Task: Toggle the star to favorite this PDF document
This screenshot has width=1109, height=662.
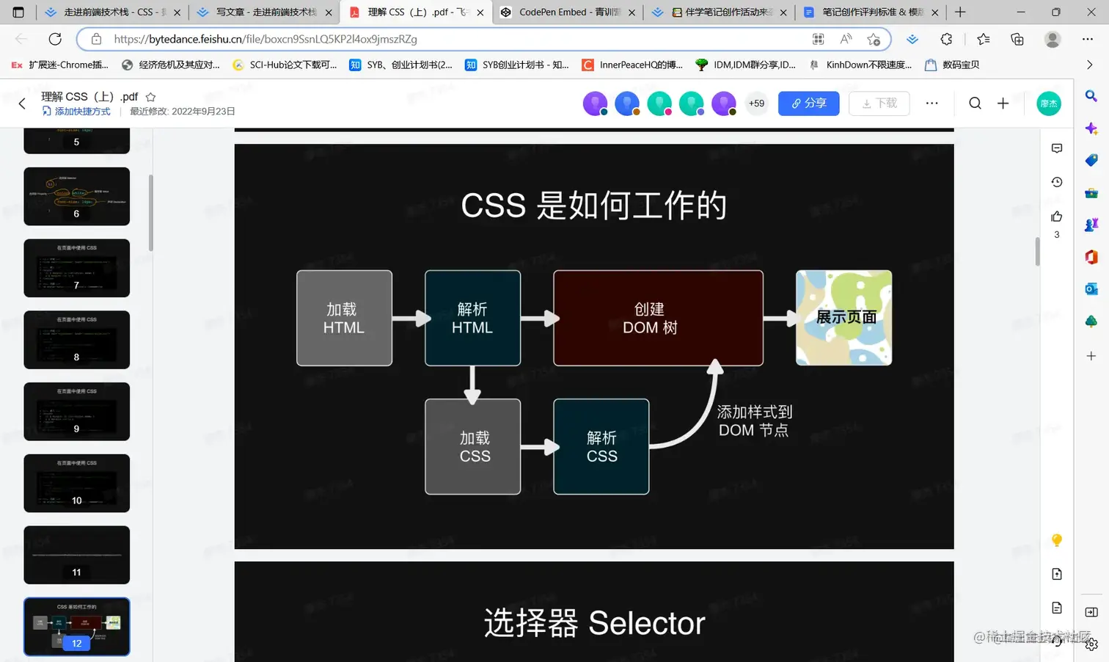Action: click(150, 96)
